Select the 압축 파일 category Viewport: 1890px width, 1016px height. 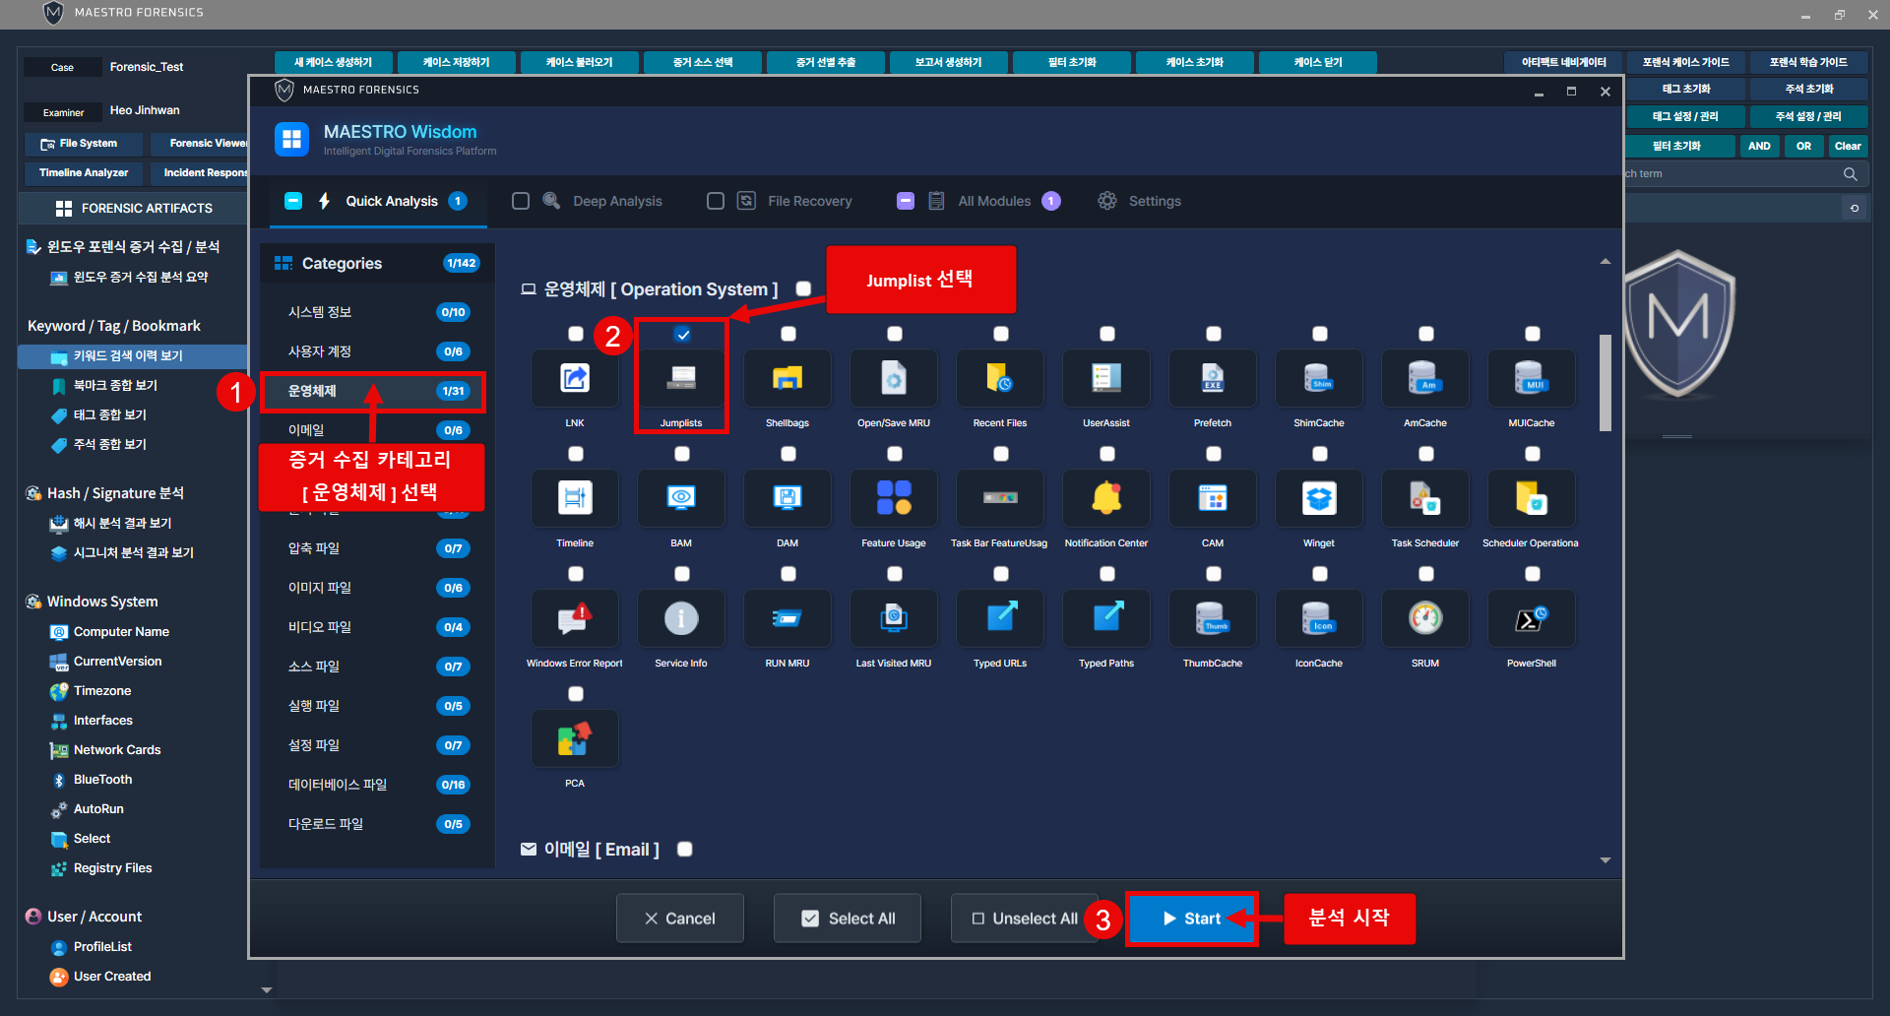tap(376, 548)
